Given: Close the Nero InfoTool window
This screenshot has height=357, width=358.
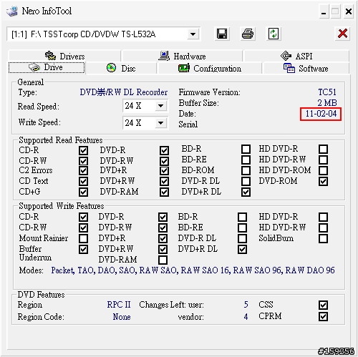Looking at the screenshot, I should (x=349, y=11).
